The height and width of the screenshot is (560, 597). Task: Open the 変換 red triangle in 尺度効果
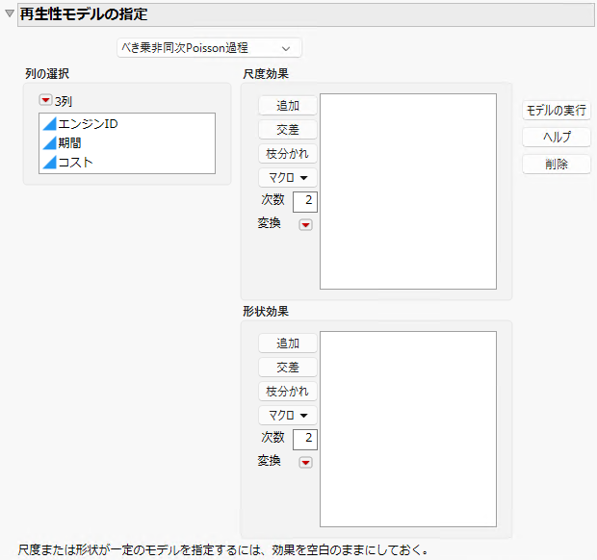pos(305,225)
